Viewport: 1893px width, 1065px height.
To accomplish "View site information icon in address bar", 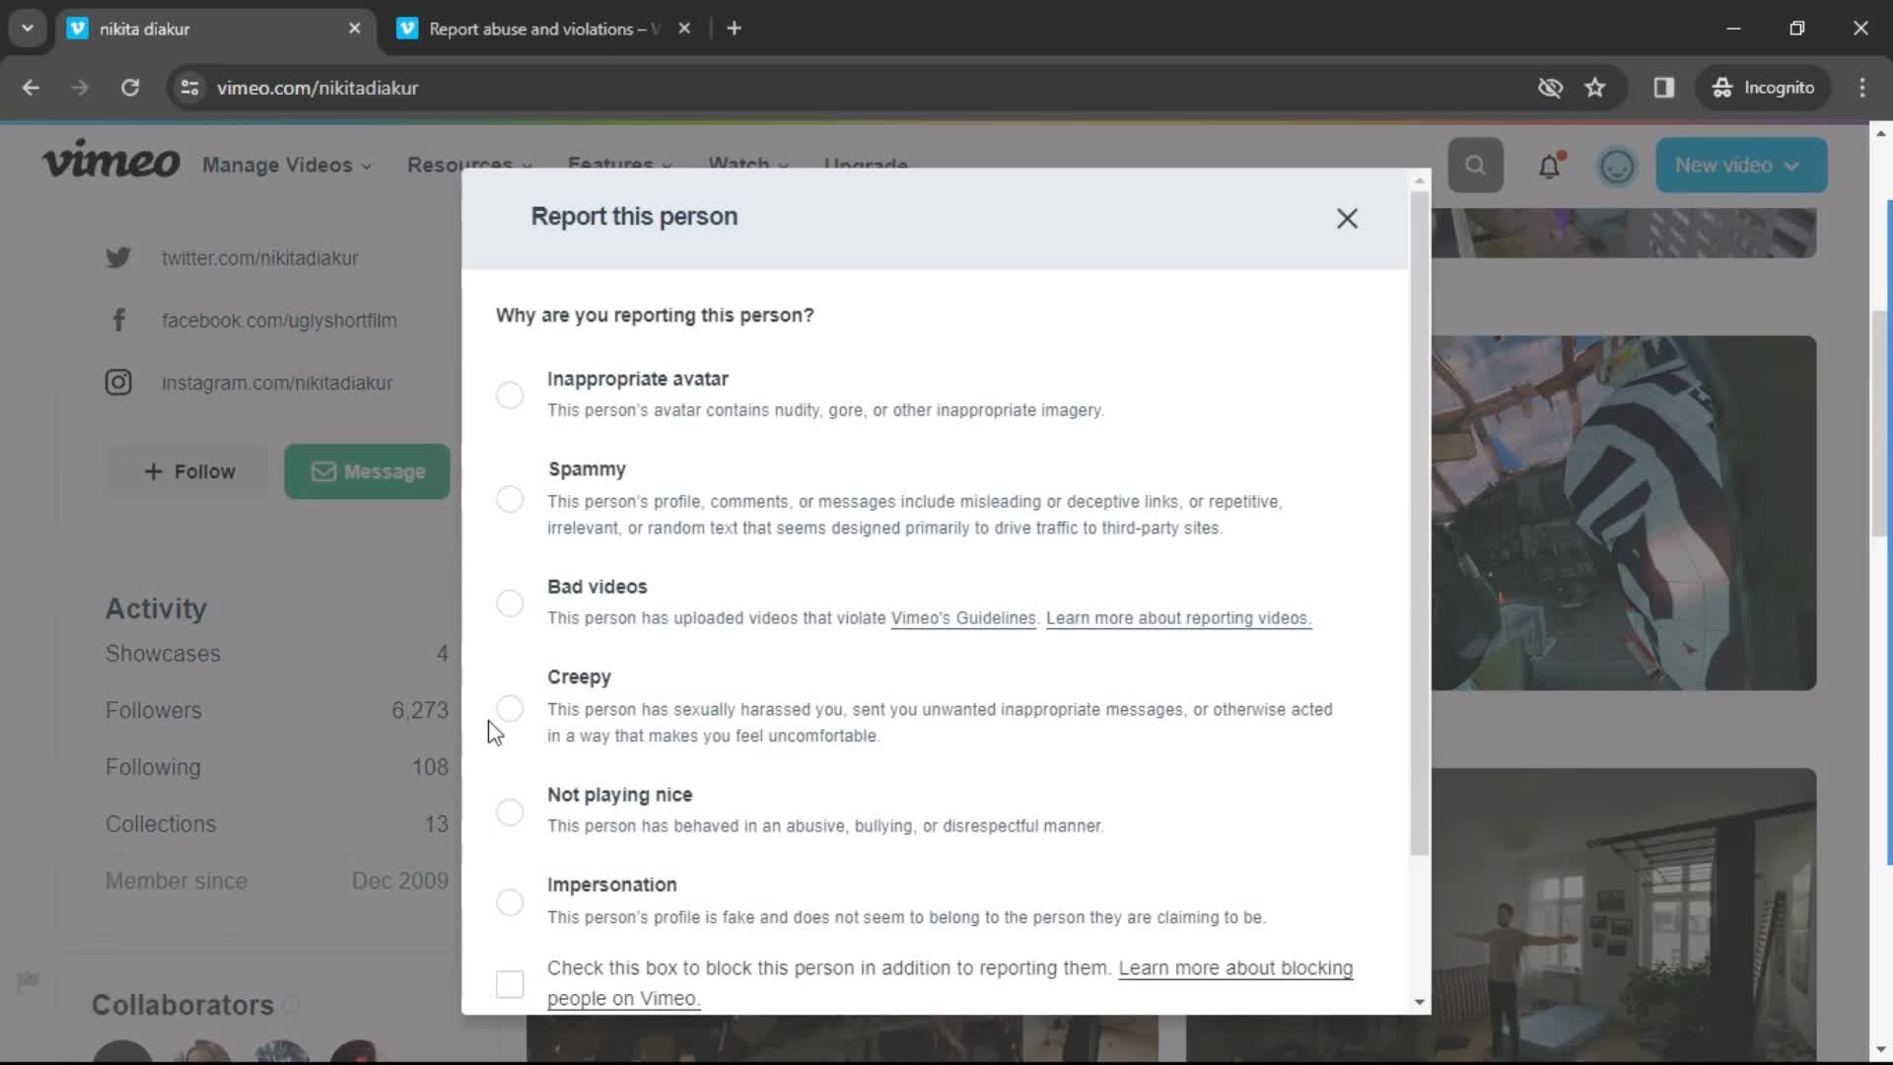I will 189,88.
